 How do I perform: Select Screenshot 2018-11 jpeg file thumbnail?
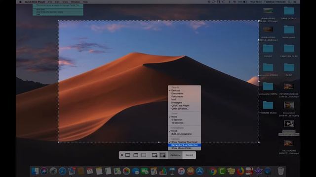click(x=289, y=105)
